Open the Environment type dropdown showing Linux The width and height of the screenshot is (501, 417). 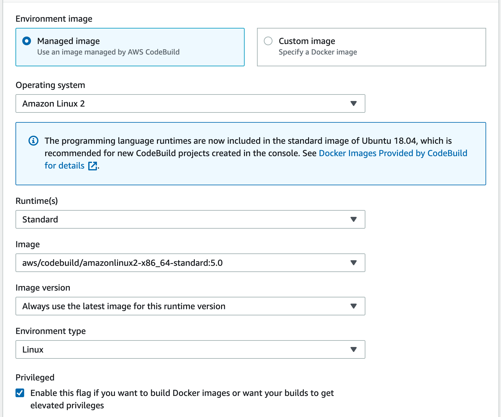[190, 349]
